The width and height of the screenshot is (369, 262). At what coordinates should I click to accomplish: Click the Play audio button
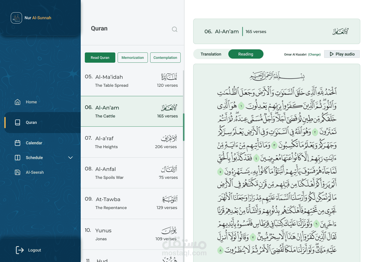tap(342, 54)
